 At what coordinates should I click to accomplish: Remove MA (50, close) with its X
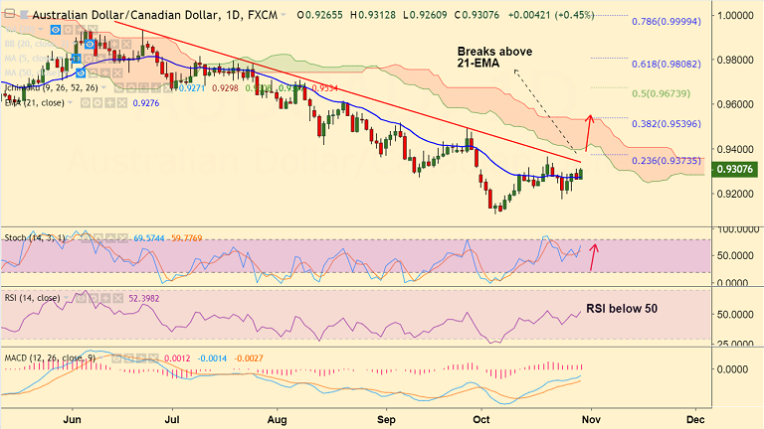[x=117, y=72]
